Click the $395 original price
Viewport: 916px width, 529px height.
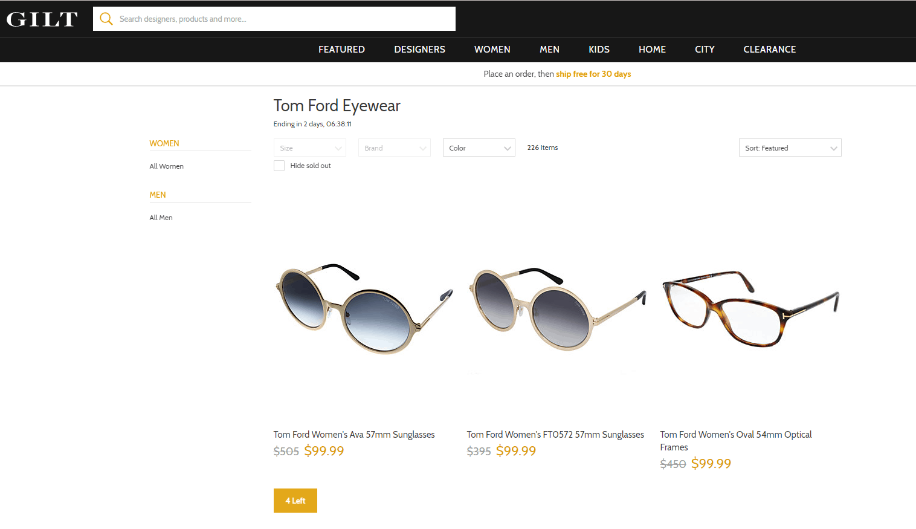479,451
